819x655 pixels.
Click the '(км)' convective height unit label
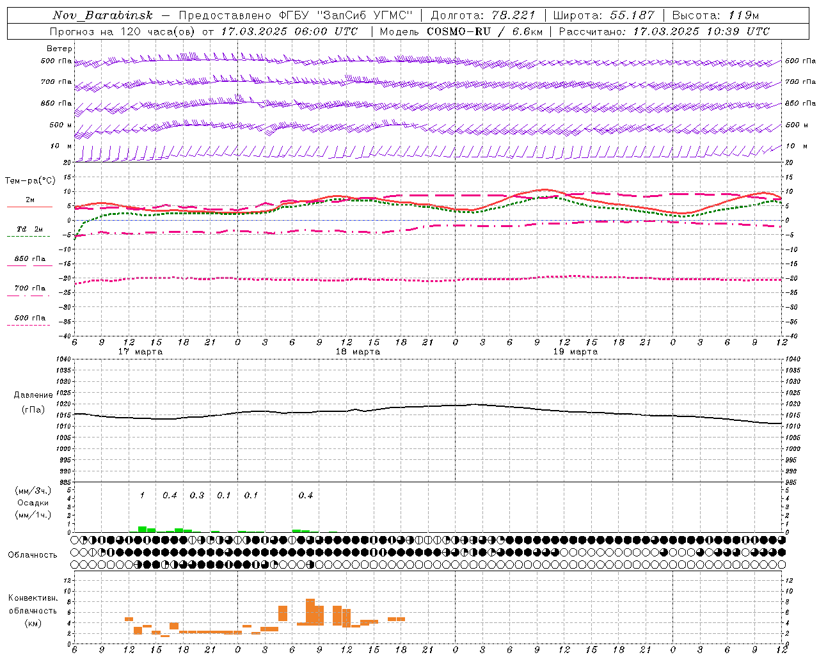33,623
